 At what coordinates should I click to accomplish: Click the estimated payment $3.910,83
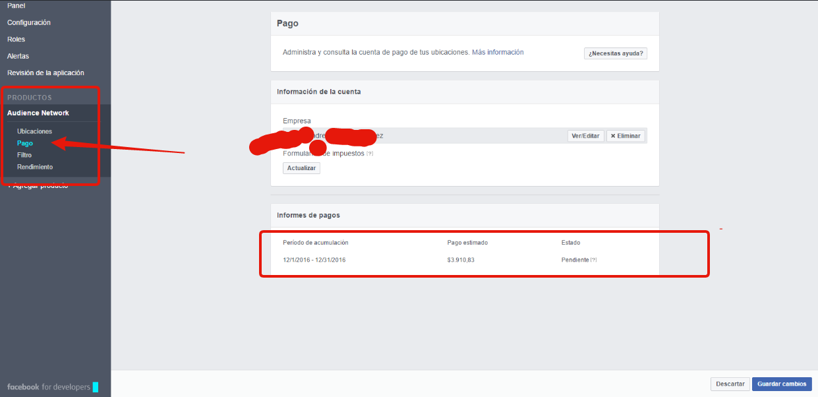(461, 260)
